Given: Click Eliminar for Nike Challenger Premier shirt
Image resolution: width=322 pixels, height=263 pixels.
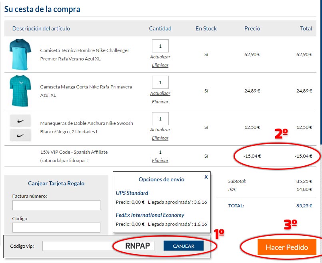Looking at the screenshot, I should [160, 65].
